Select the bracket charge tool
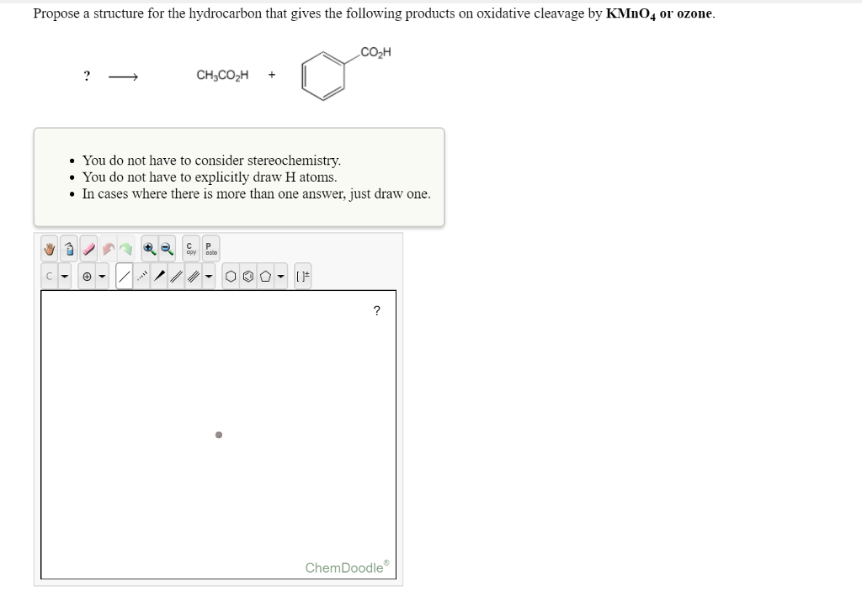The height and width of the screenshot is (607, 862). (303, 275)
